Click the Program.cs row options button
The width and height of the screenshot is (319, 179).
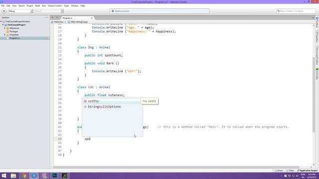coord(47,38)
